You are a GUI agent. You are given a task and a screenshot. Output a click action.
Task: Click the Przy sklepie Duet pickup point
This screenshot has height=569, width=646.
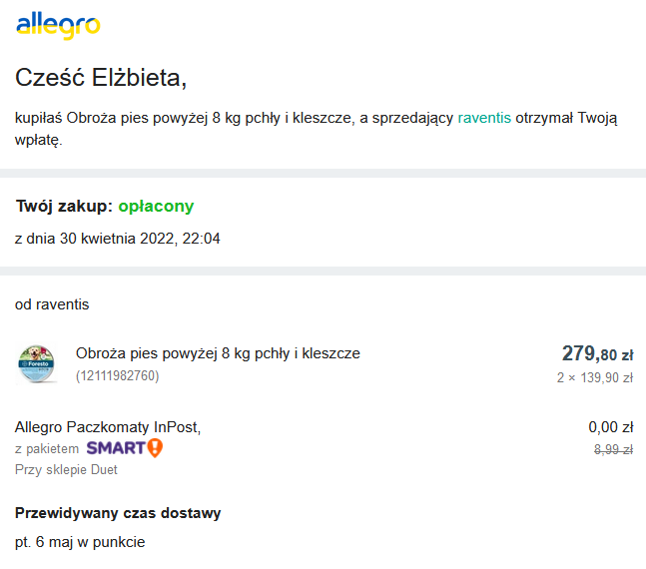[x=66, y=470]
